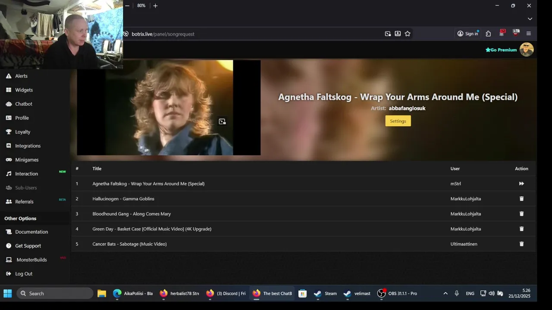Delete Cancer Bats - Sabotage request
The image size is (552, 310).
[x=521, y=244]
